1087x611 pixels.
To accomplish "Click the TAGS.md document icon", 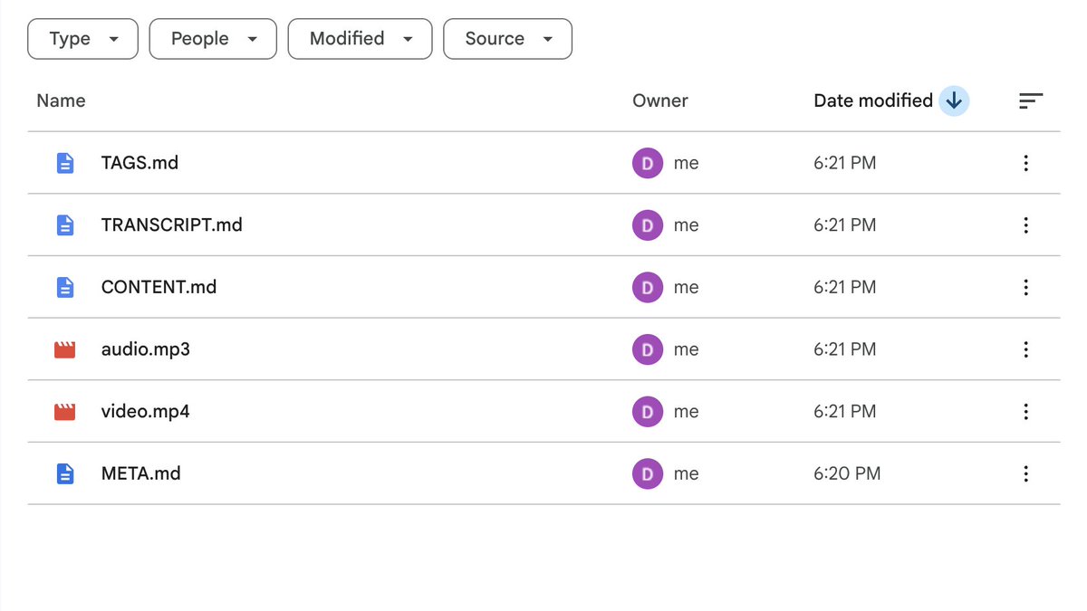I will 65,163.
